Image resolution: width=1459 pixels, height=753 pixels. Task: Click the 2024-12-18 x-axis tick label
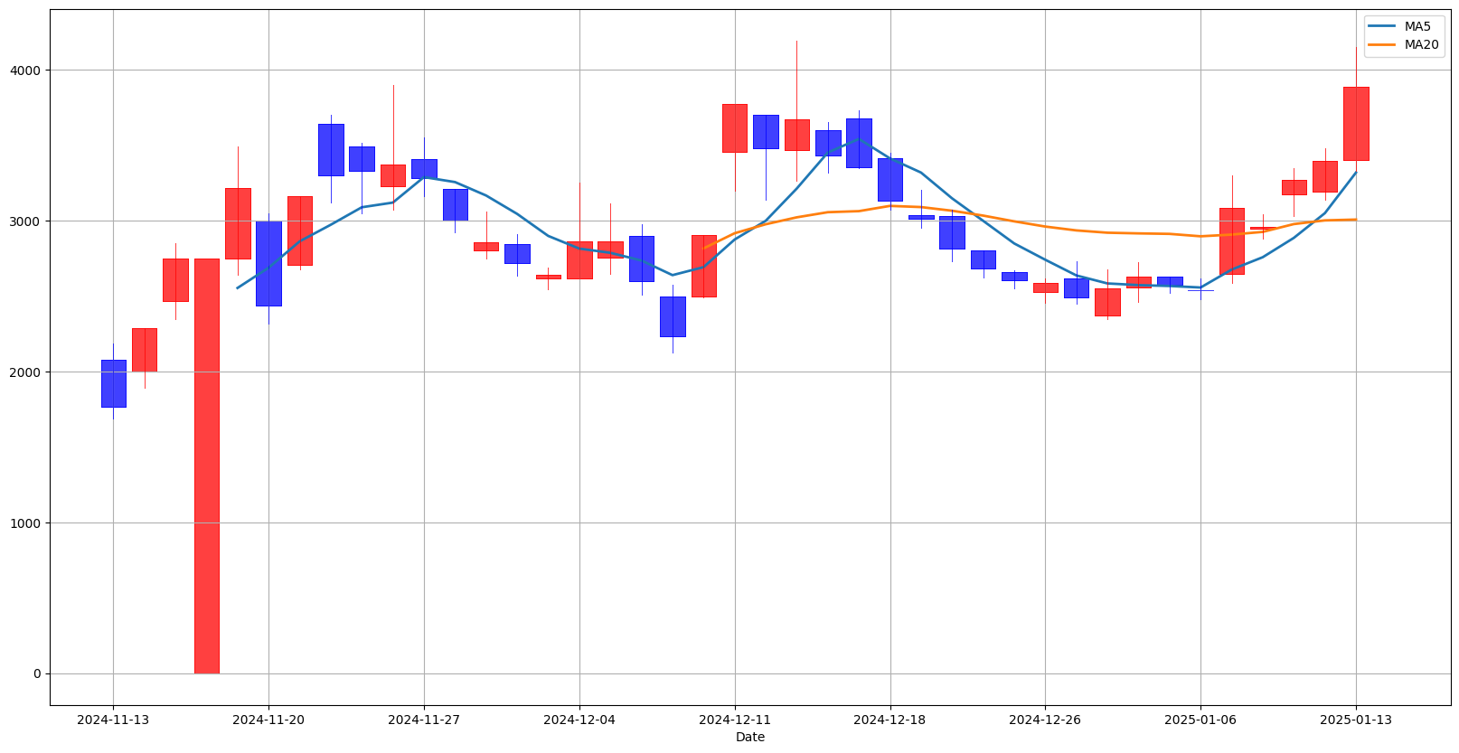click(x=890, y=720)
